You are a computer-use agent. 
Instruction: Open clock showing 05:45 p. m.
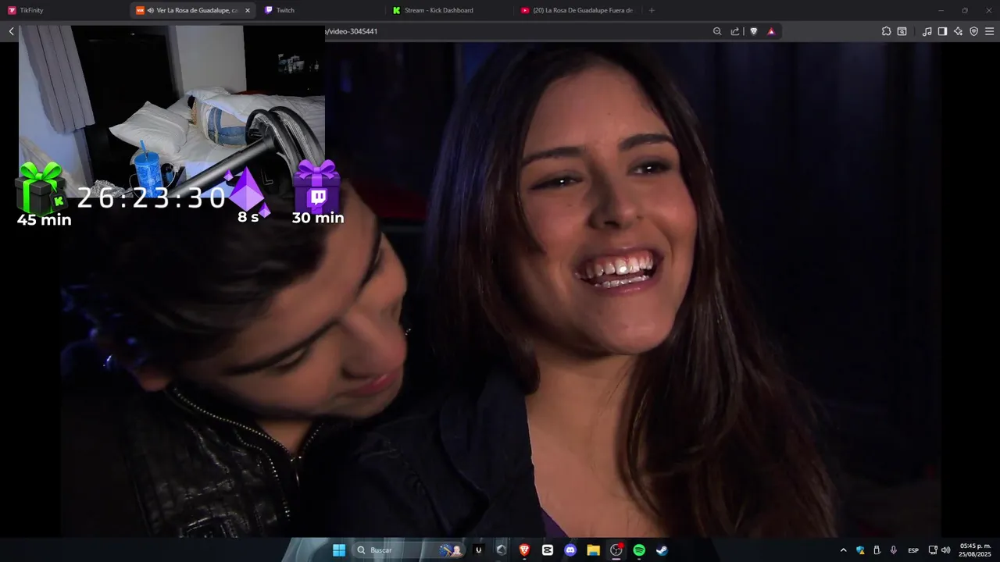(x=975, y=550)
